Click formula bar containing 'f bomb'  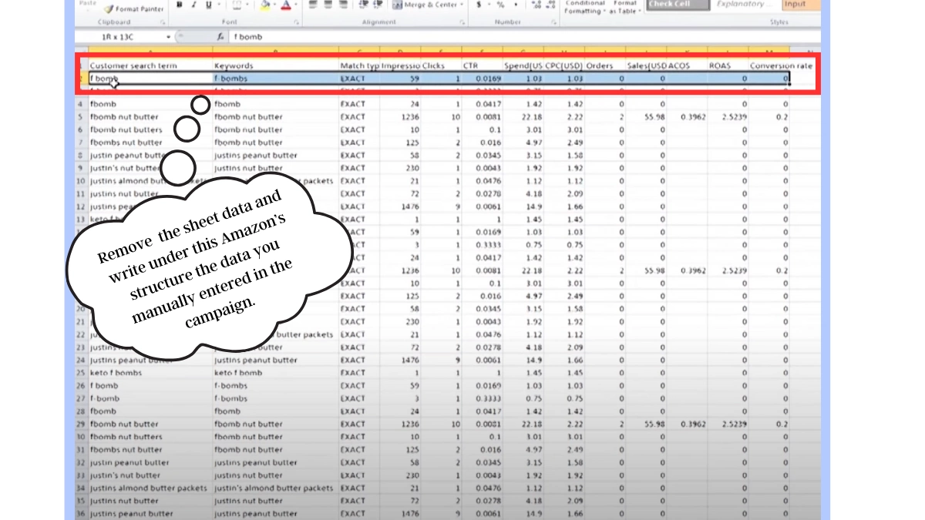click(x=524, y=37)
